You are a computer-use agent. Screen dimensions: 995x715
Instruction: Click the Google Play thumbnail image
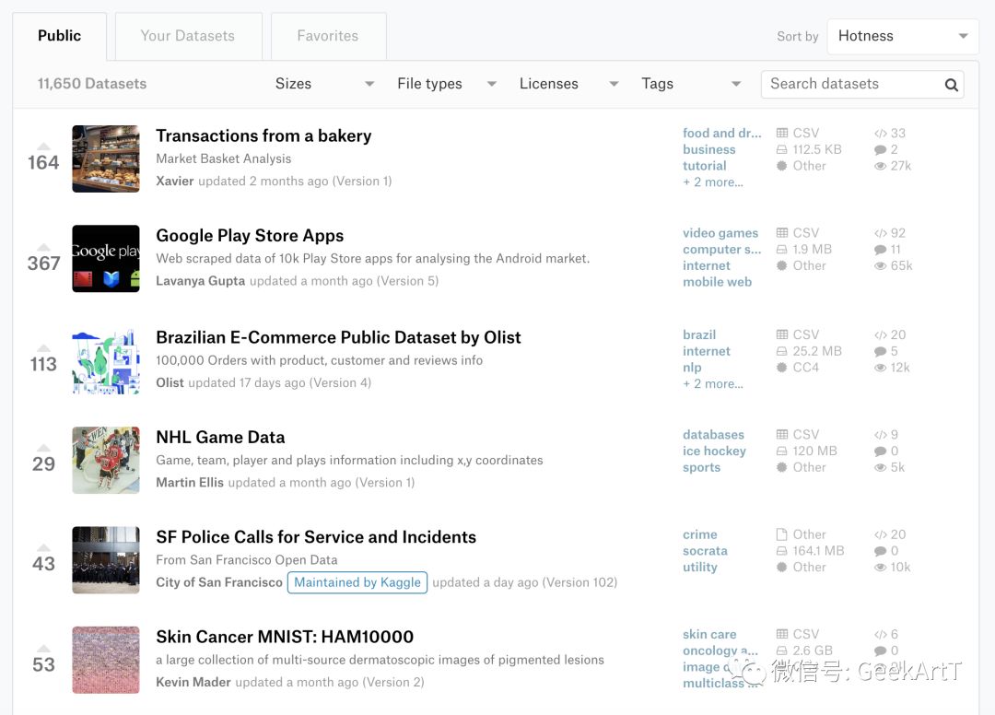[106, 258]
